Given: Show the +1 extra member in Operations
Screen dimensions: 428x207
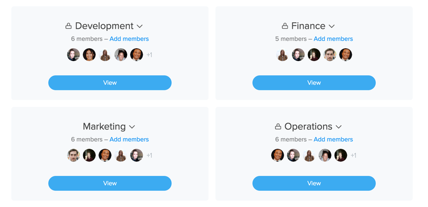Looking at the screenshot, I should (354, 155).
